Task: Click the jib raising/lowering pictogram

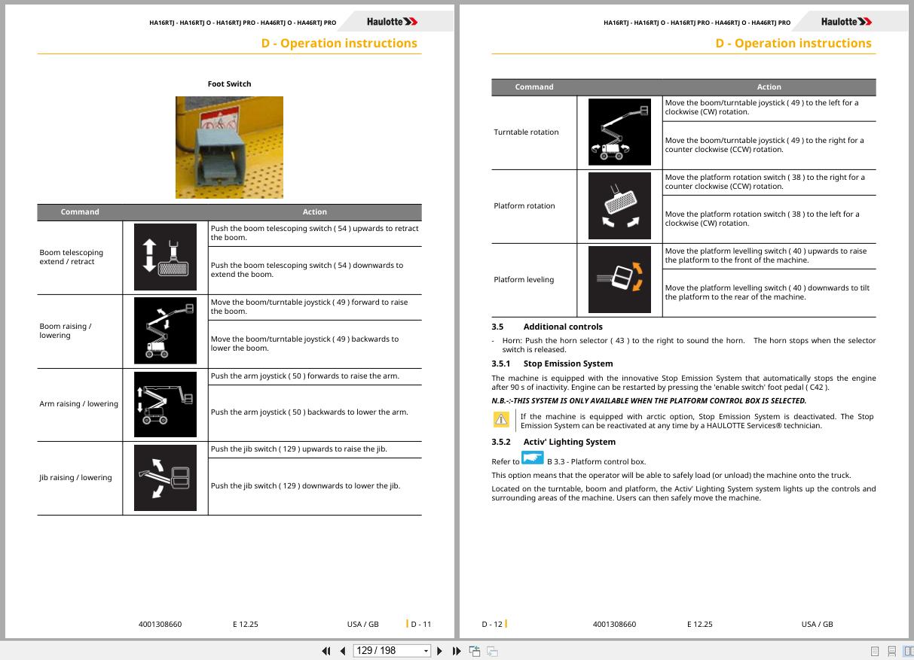Action: 165,478
